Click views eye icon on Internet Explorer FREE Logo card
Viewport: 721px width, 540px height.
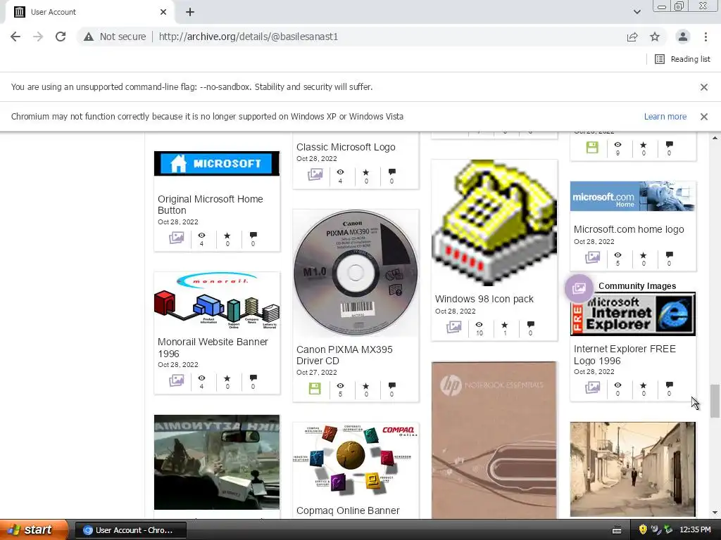617,385
